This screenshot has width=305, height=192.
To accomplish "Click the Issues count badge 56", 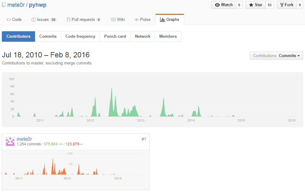I will click(x=54, y=20).
